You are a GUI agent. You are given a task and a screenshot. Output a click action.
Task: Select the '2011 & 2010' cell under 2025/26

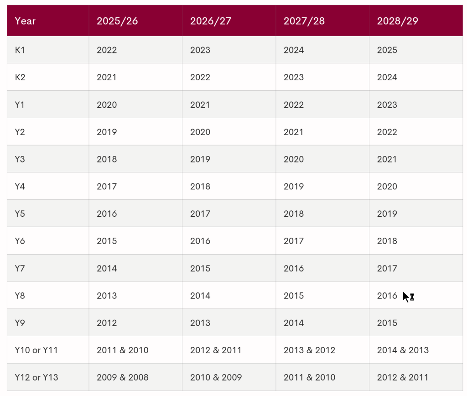point(123,350)
